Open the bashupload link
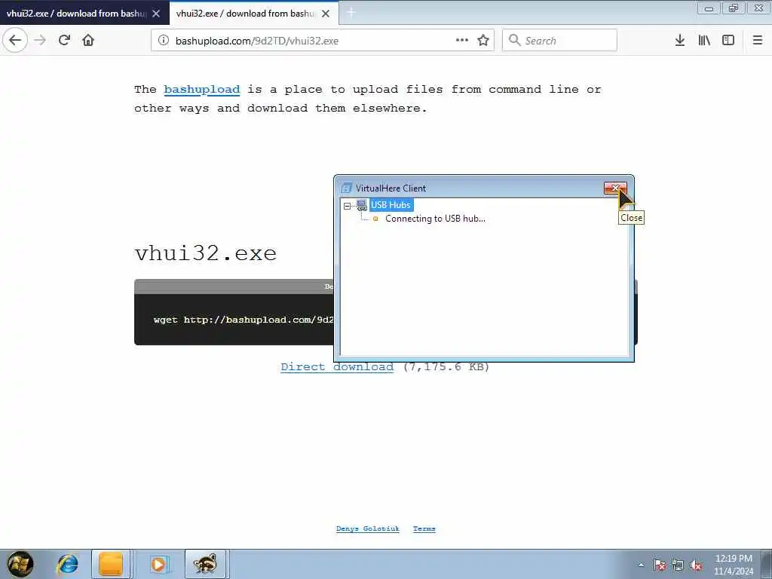The width and height of the screenshot is (772, 579). click(202, 90)
